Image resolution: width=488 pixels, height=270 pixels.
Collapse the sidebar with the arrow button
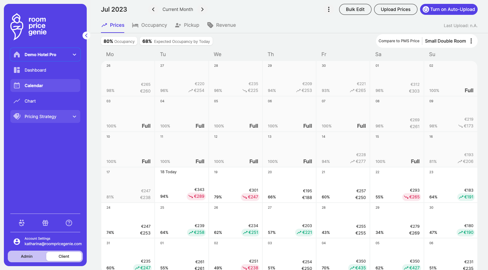pos(86,35)
